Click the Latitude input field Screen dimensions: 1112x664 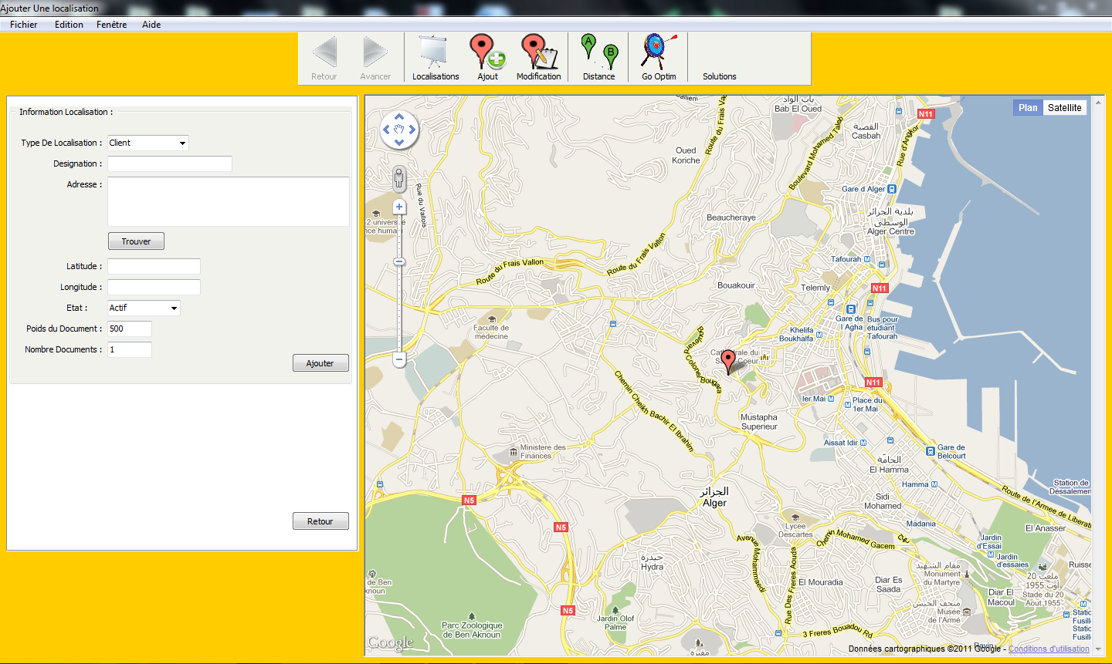click(x=154, y=266)
